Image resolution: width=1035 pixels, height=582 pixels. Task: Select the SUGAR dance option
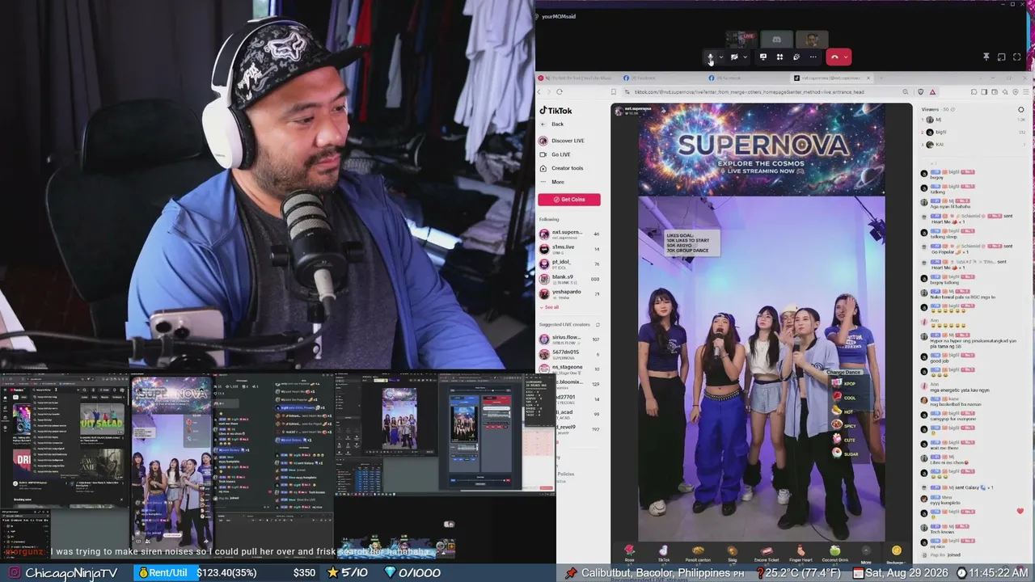[x=845, y=454]
